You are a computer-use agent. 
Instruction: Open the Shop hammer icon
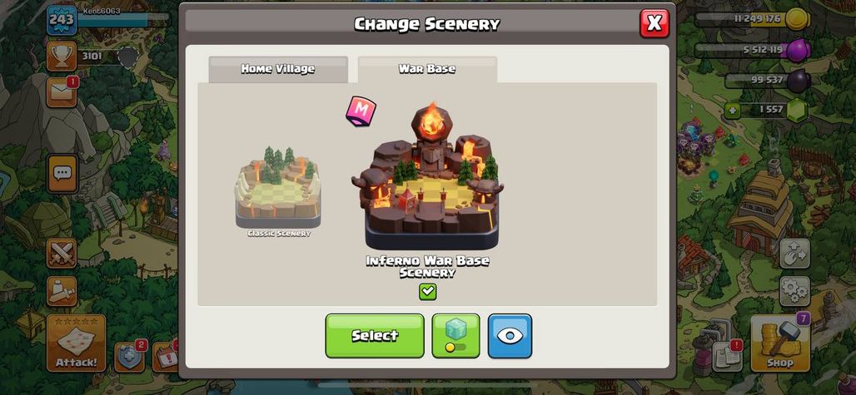[780, 343]
